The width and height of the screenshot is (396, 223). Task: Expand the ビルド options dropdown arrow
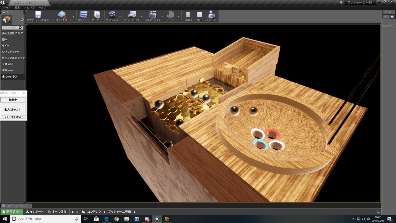click(x=179, y=16)
